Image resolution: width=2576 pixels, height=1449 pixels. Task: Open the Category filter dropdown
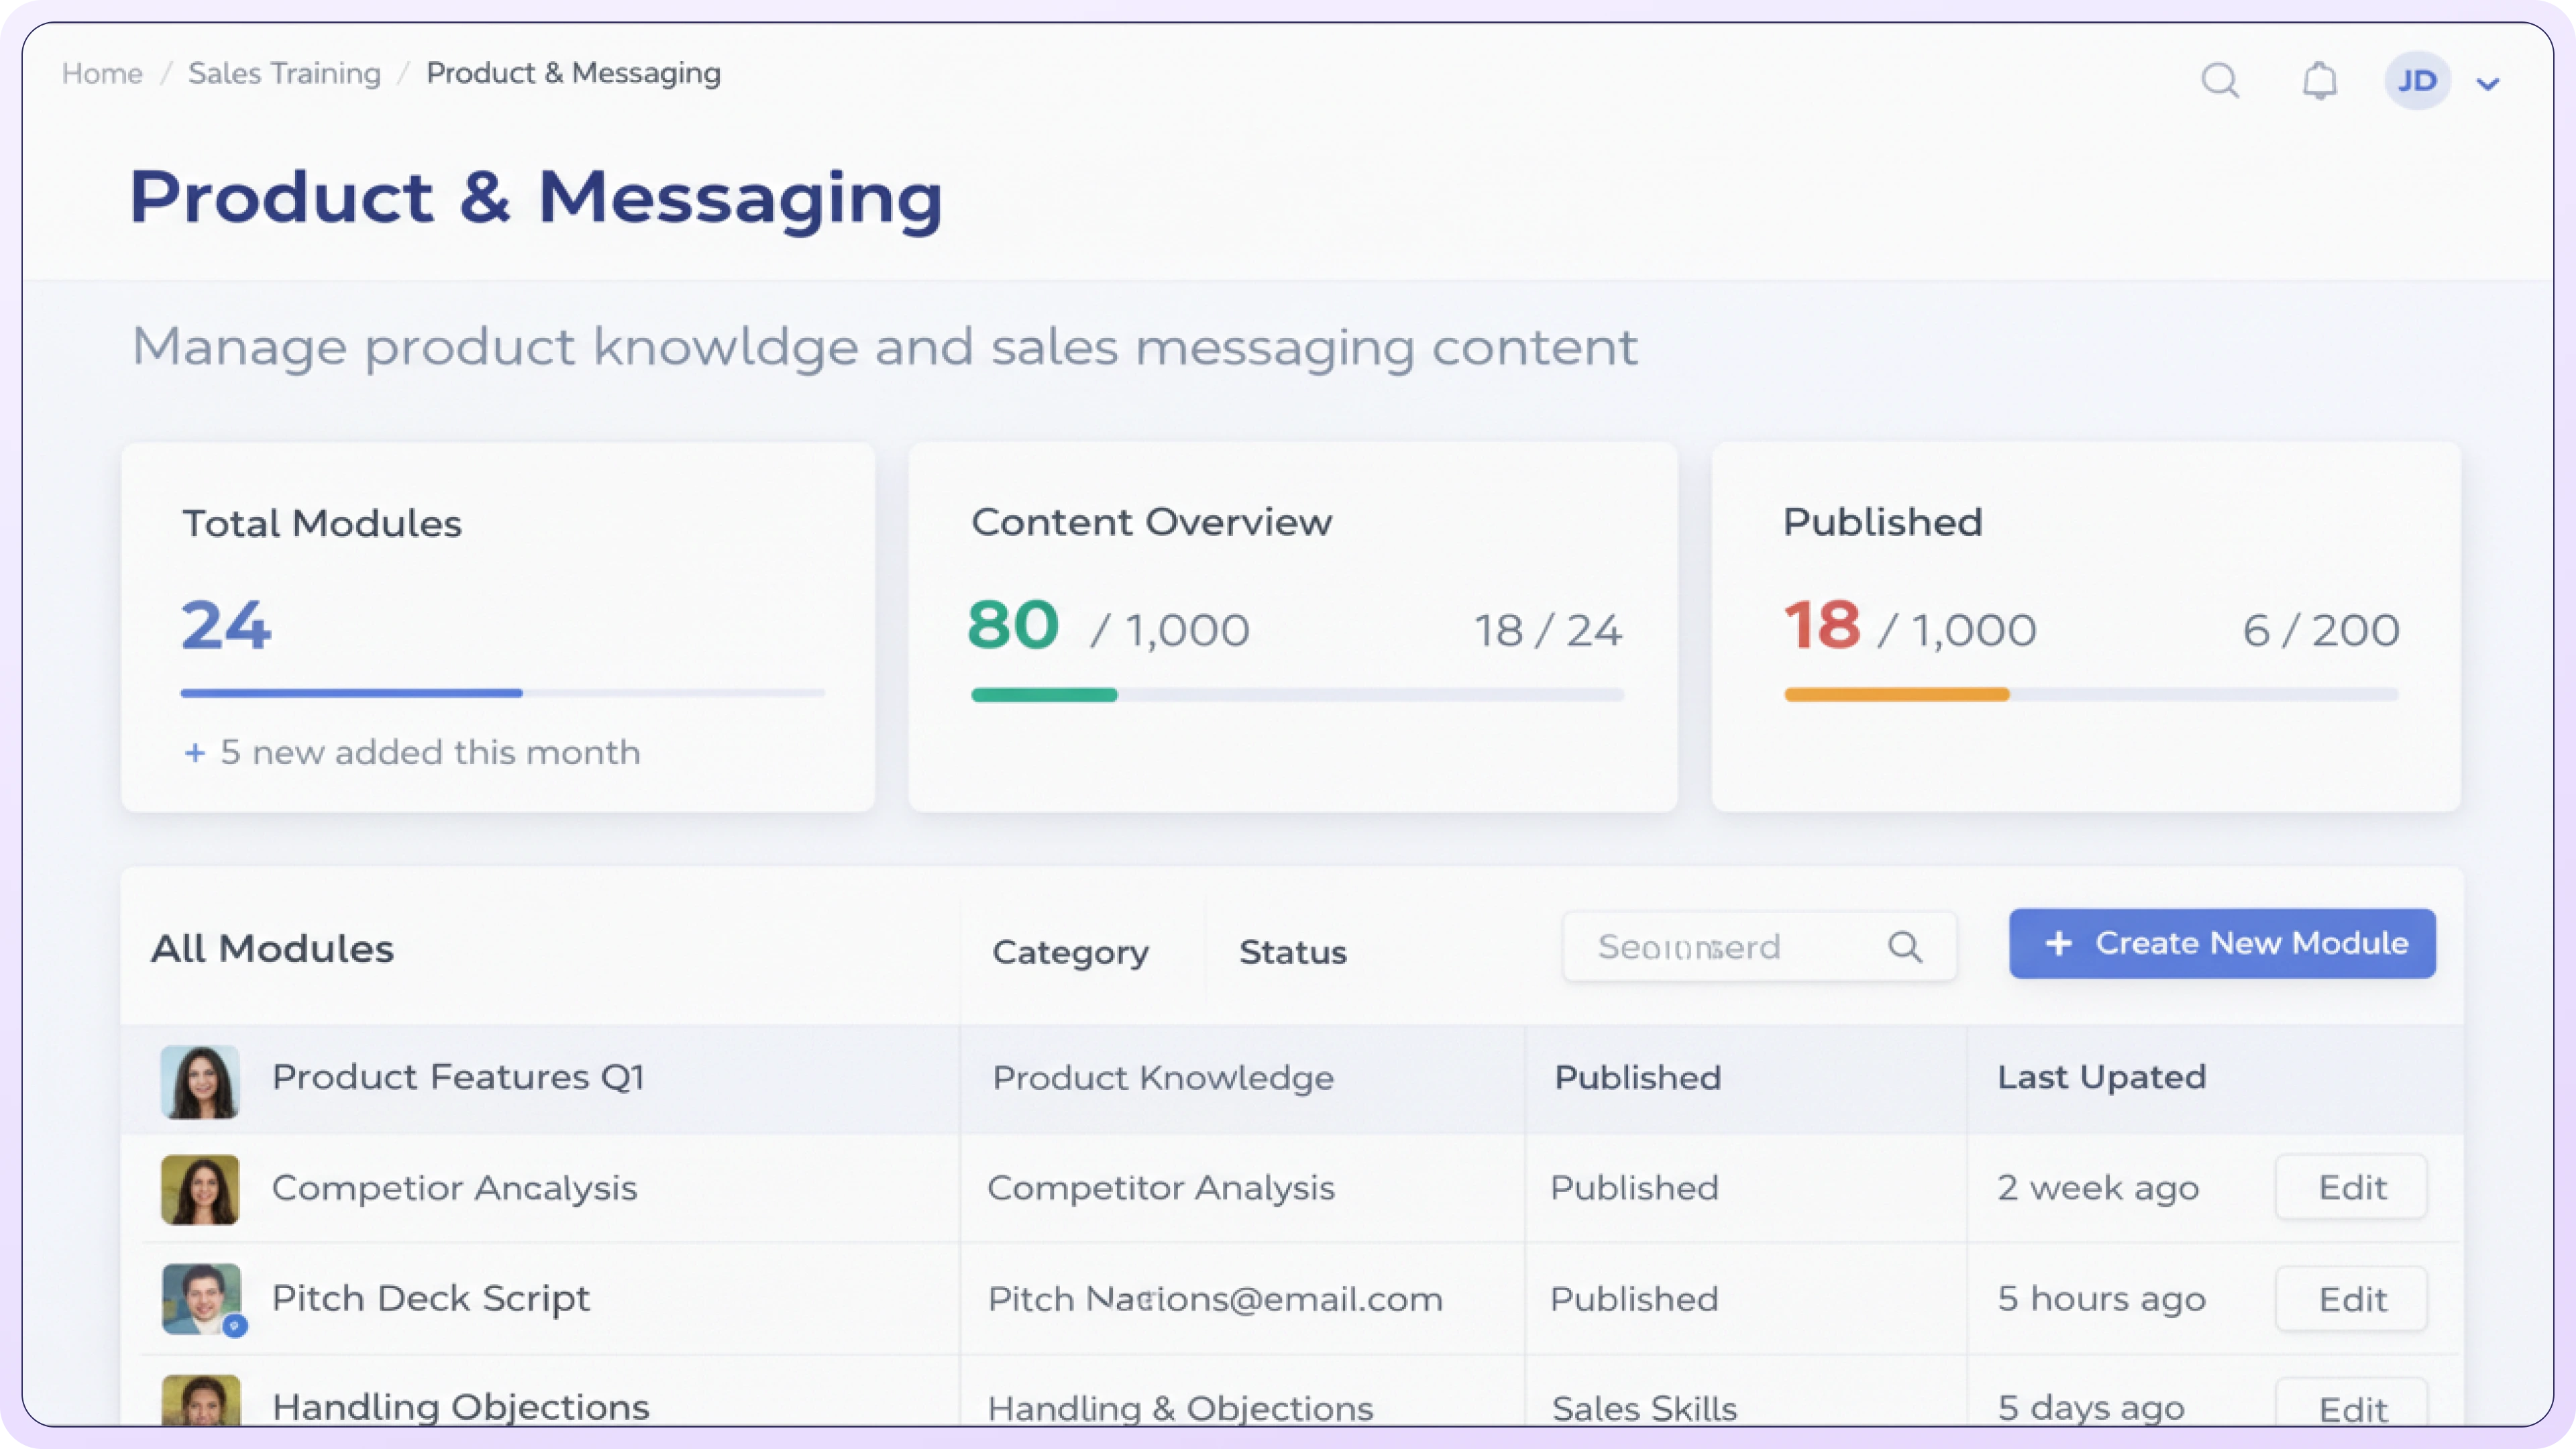pyautogui.click(x=1070, y=952)
